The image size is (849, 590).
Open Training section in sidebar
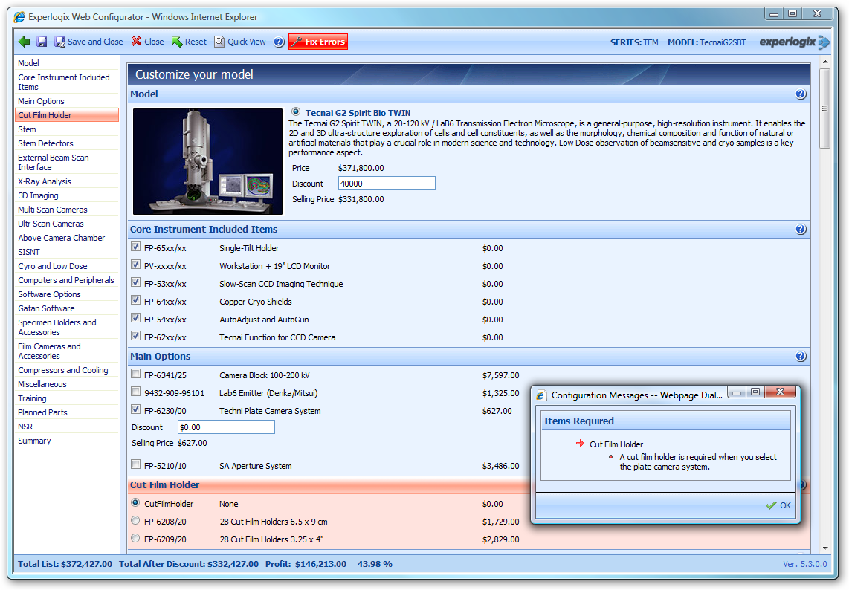point(33,398)
